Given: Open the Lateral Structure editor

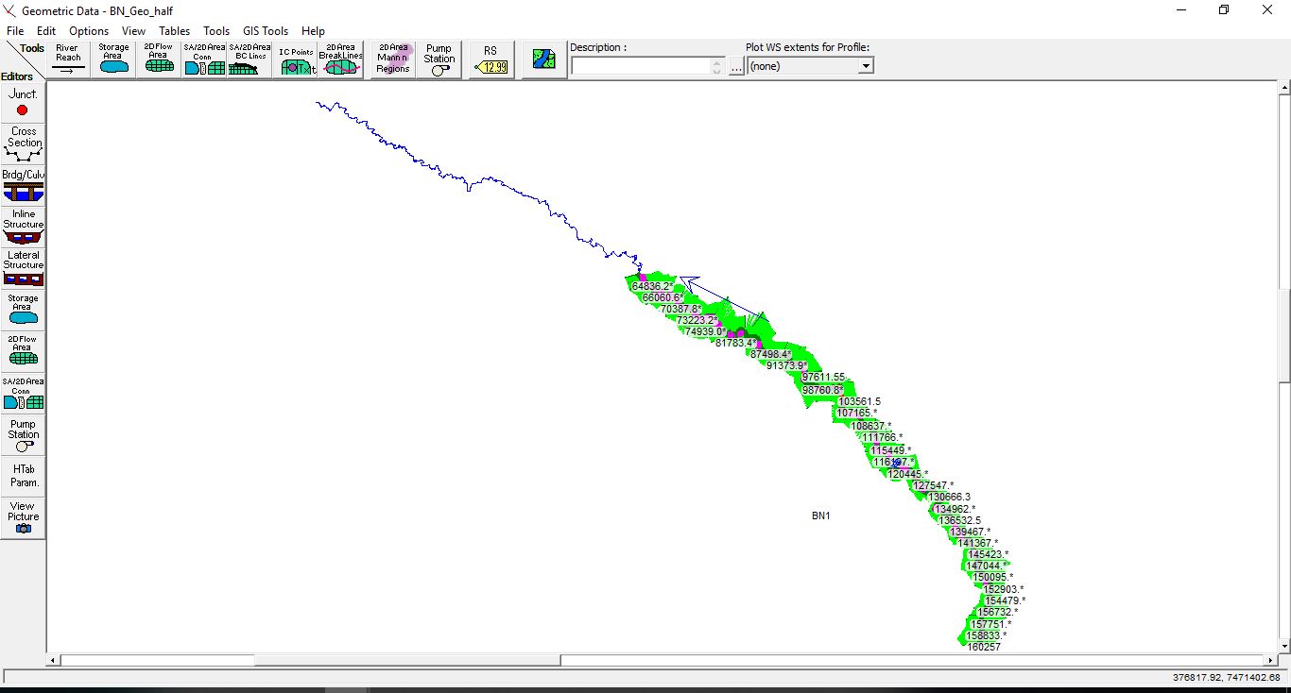Looking at the screenshot, I should (23, 267).
